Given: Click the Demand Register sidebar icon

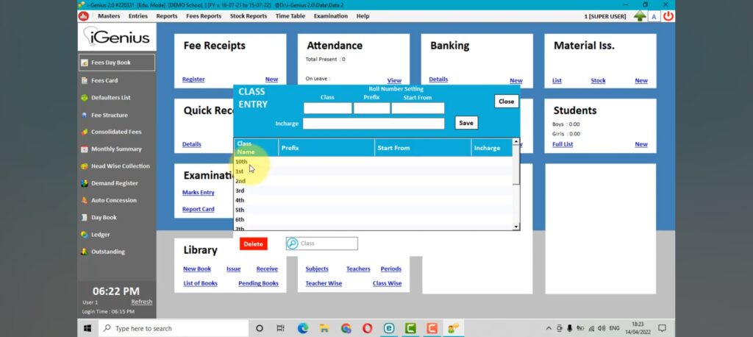Looking at the screenshot, I should [85, 183].
